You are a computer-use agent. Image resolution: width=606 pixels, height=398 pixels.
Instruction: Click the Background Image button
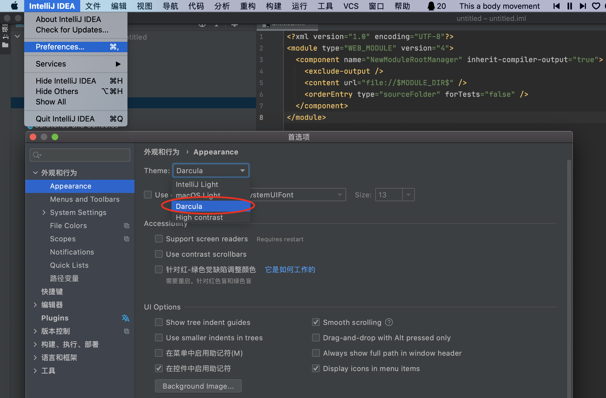198,386
